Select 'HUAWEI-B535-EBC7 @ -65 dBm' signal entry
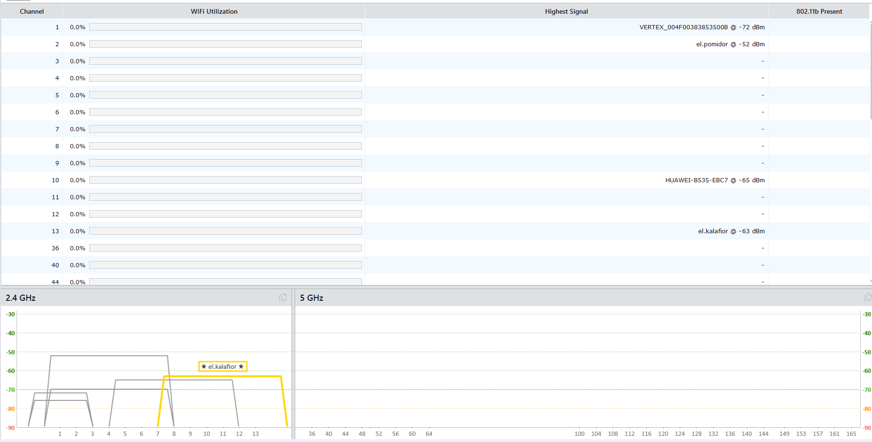This screenshot has height=442, width=872. [715, 180]
